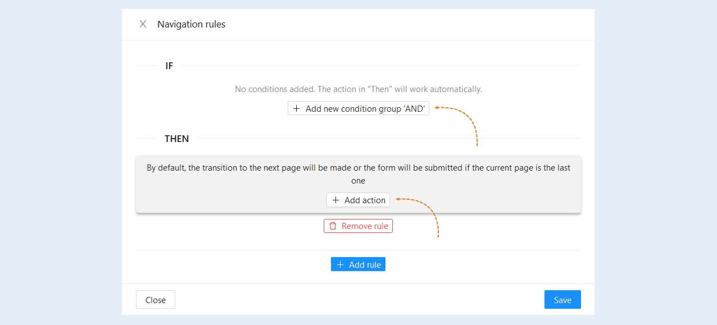The image size is (717, 325).
Task: Click the trash icon in Remove rule
Action: 333,226
